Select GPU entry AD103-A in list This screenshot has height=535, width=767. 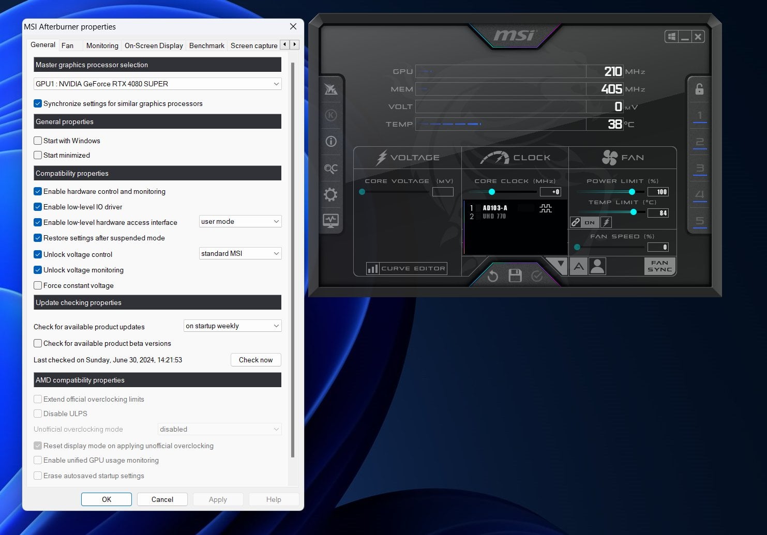coord(495,208)
